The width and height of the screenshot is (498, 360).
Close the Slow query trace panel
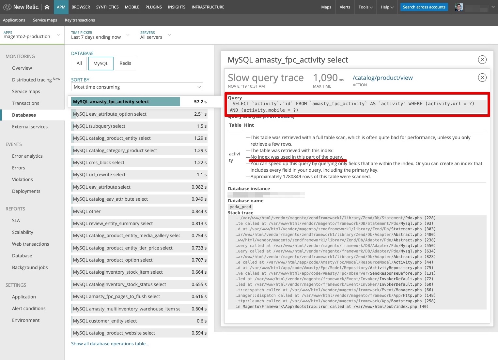[x=482, y=78]
